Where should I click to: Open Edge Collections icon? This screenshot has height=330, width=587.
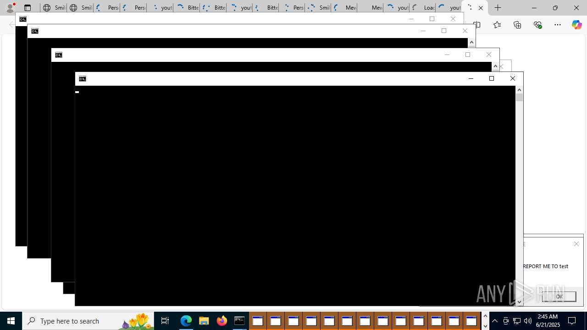[x=517, y=25]
